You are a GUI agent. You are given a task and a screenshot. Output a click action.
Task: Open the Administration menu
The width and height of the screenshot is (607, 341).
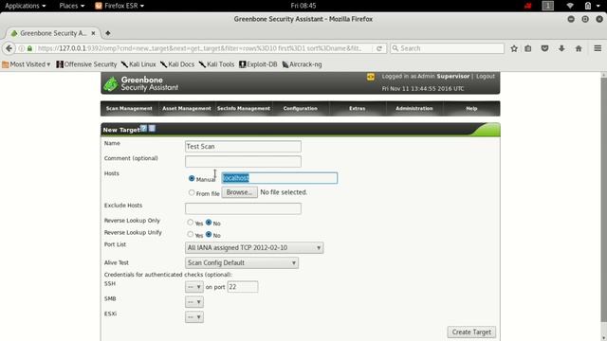(x=414, y=109)
